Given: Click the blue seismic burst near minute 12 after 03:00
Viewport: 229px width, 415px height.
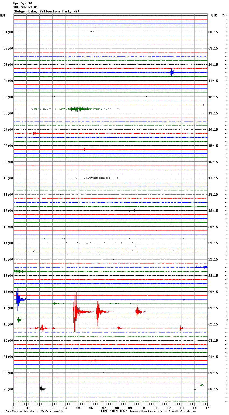Looking at the screenshot, I should [x=172, y=73].
